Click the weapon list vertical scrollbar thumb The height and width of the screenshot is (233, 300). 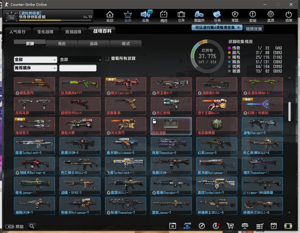(289, 112)
